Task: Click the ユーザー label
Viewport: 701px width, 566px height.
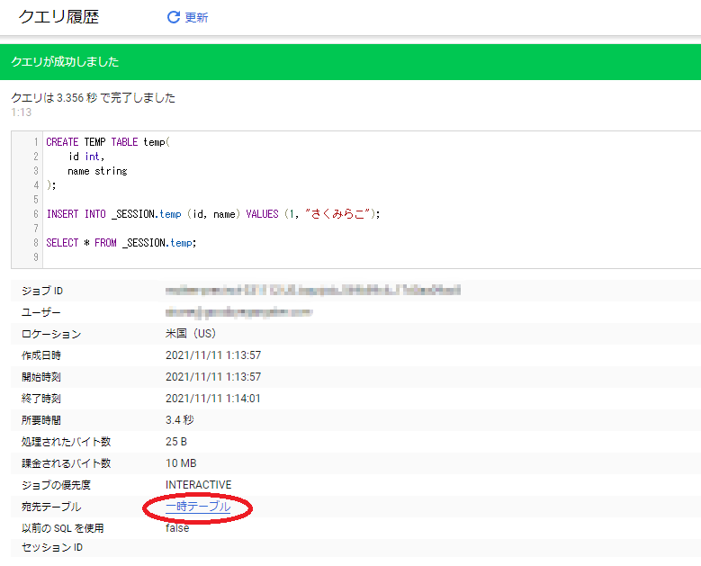Action: [x=40, y=312]
